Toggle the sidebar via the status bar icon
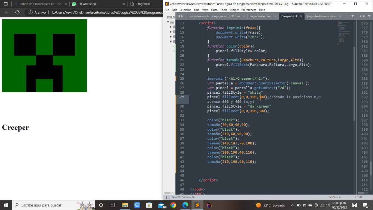 (167, 197)
